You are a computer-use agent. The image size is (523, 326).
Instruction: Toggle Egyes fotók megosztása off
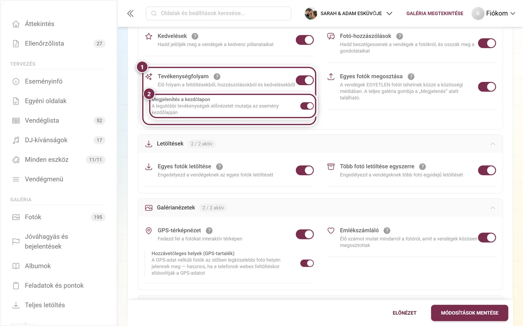point(487,87)
